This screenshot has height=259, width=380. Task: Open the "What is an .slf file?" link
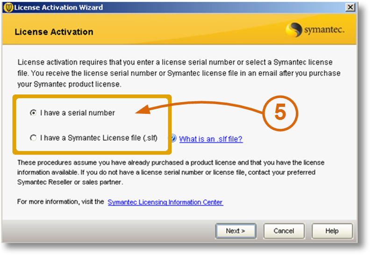coord(211,139)
